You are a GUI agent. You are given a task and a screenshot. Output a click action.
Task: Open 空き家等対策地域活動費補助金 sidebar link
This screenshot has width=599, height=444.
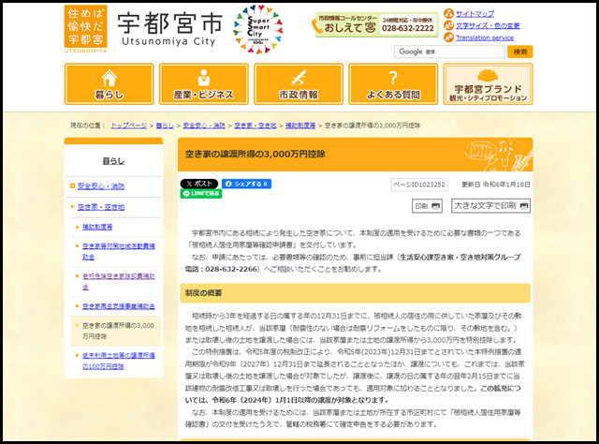pyautogui.click(x=119, y=252)
